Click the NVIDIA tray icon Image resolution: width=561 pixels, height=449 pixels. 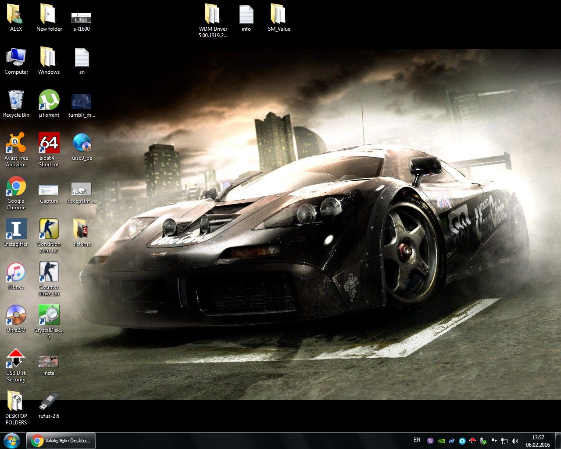tap(441, 441)
